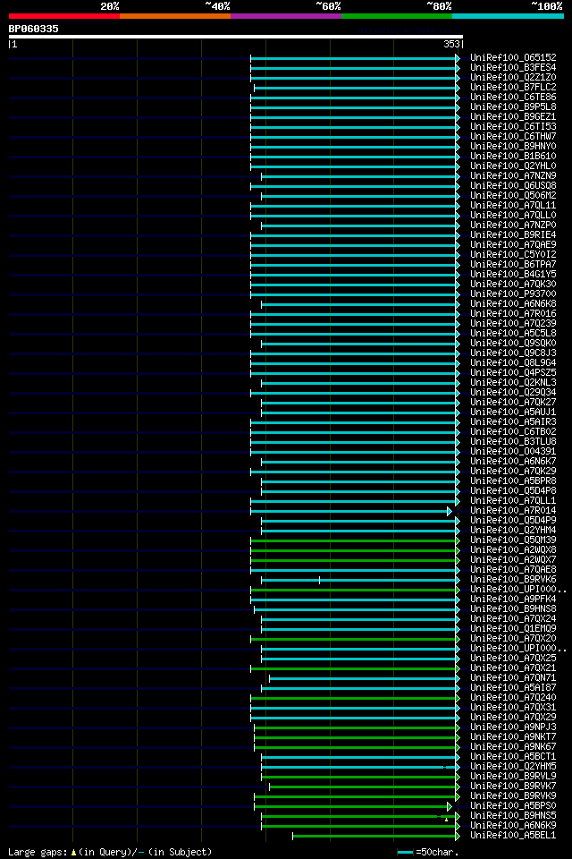
Task: Click the cyan ~100% identity legend segment
Action: tap(508, 16)
